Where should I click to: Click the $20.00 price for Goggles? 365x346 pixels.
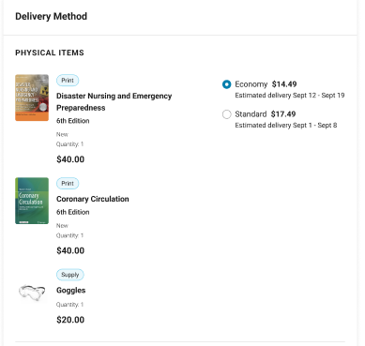tap(70, 320)
